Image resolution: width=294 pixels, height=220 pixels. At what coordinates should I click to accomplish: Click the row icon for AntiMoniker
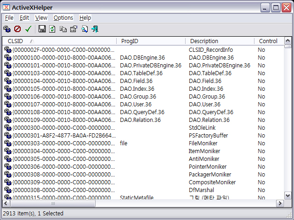coord(8,159)
